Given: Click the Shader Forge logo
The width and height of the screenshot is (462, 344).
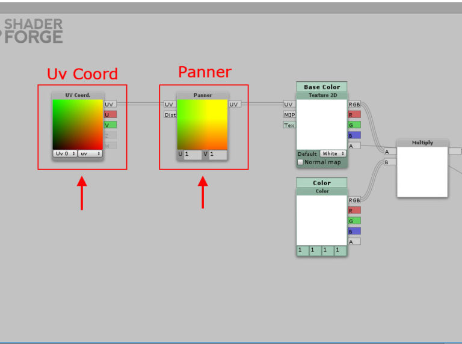Looking at the screenshot, I should (32, 31).
